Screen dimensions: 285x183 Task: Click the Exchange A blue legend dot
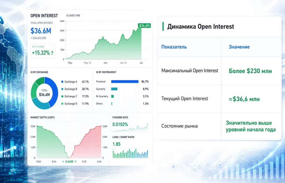[62, 82]
